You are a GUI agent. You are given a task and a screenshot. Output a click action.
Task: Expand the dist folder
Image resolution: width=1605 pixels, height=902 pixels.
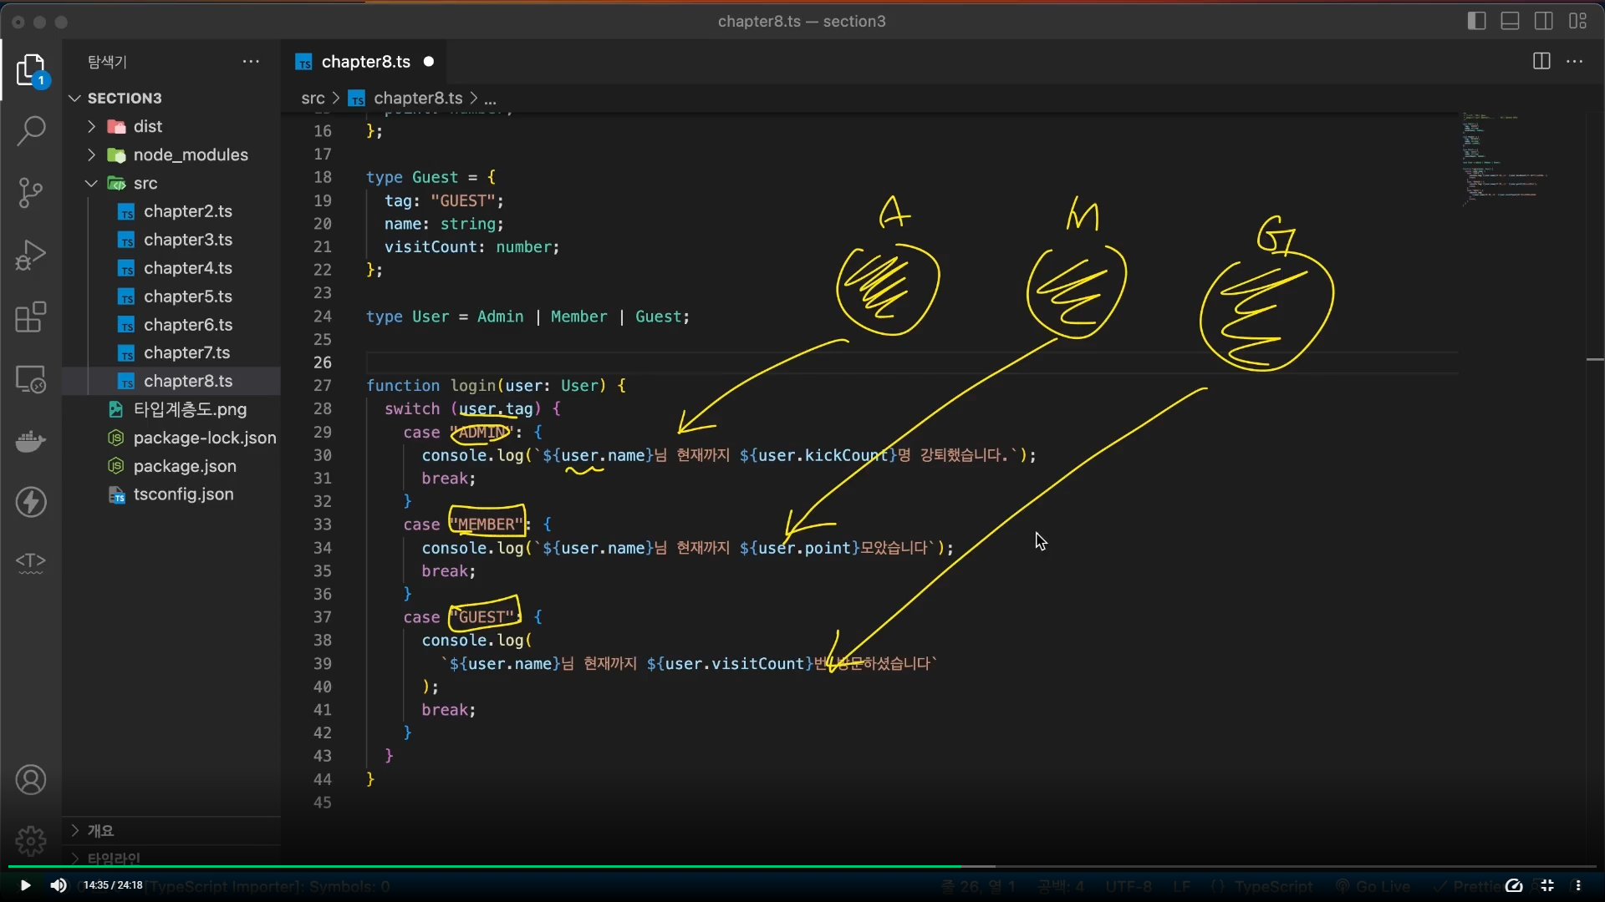(x=148, y=126)
